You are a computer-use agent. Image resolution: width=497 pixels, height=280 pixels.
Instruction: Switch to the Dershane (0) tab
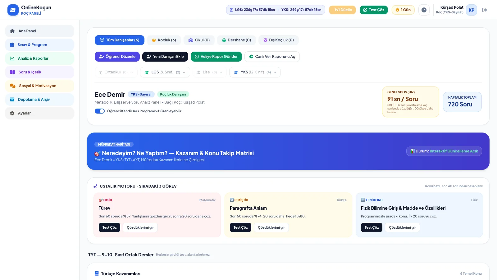click(236, 40)
